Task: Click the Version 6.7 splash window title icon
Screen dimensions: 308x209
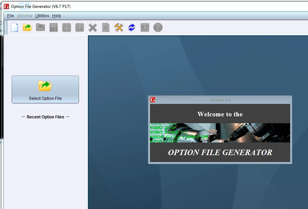Action: [x=152, y=100]
